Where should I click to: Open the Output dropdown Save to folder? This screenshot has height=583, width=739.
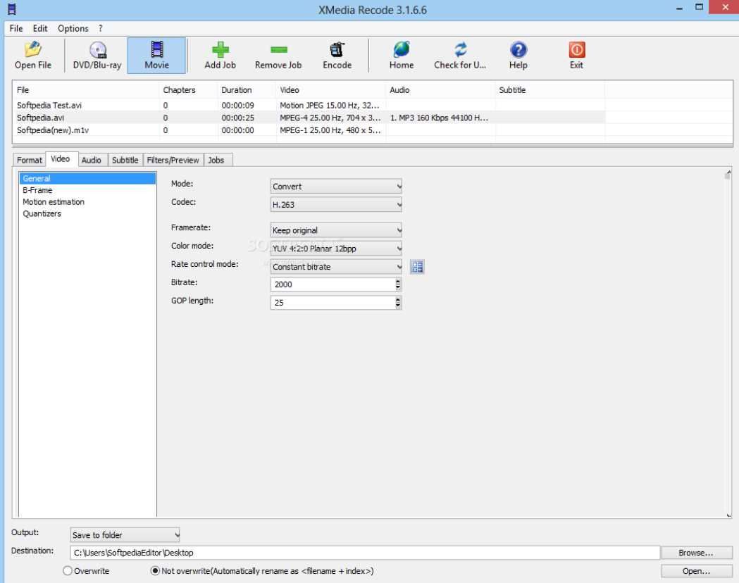125,535
